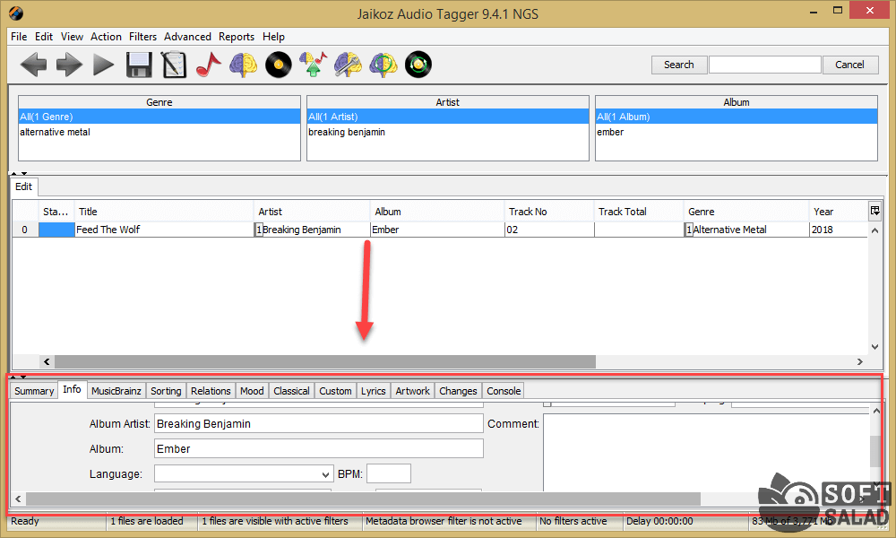Click the vinyl record with green ring icon
896x538 pixels.
(x=418, y=65)
